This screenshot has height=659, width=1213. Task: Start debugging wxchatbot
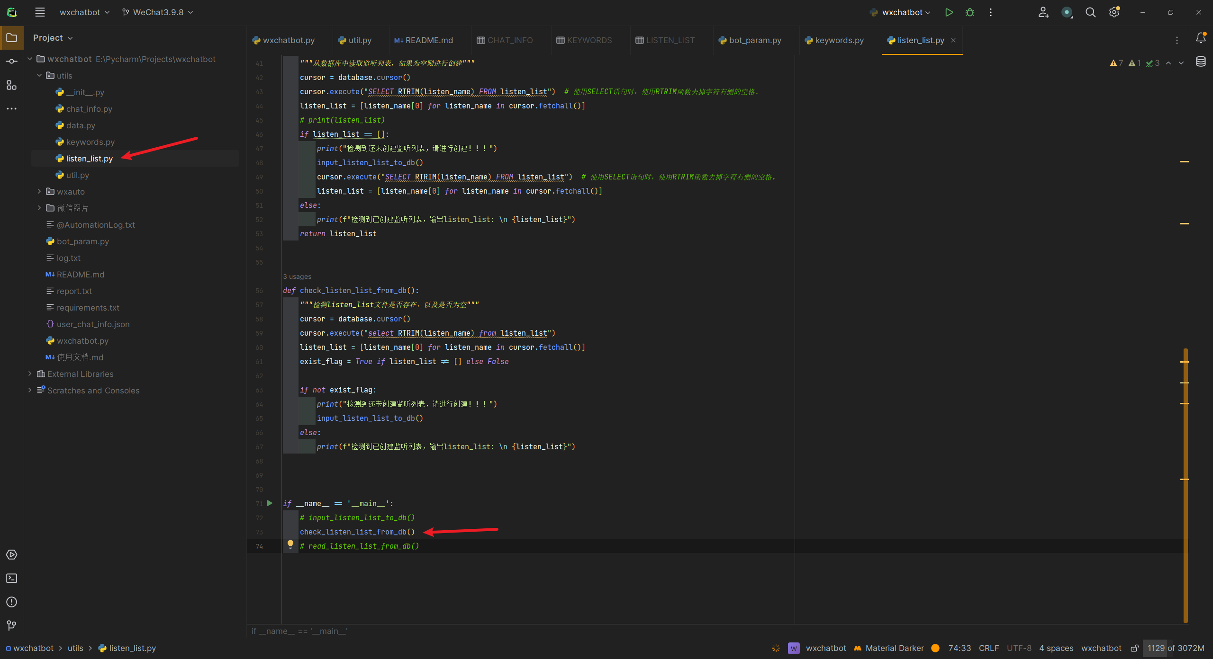pyautogui.click(x=970, y=12)
